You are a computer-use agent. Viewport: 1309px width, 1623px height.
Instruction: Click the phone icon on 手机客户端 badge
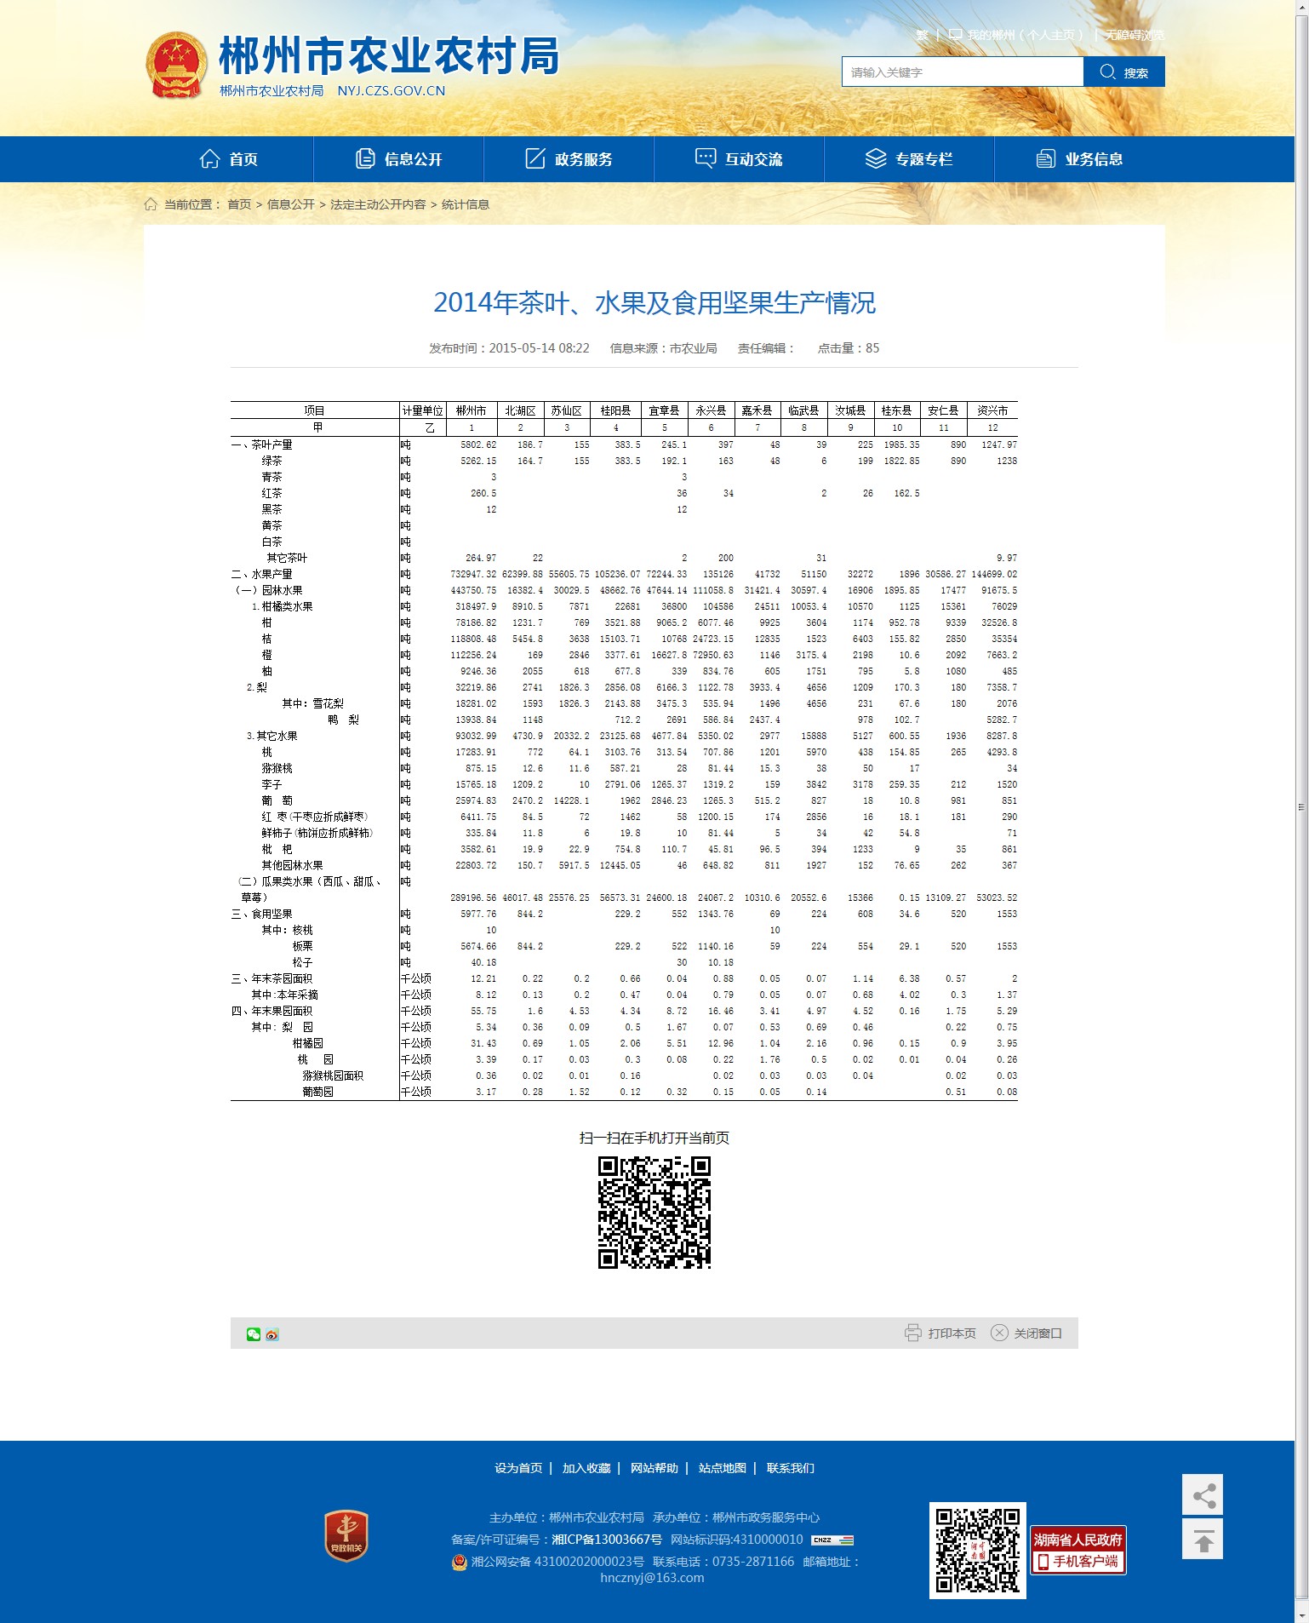point(1043,1563)
